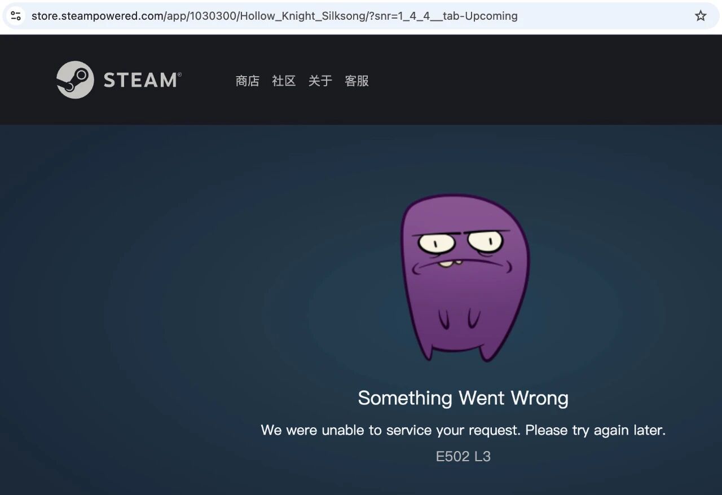Click the STEAM wordmark text
Viewport: 722px width, 495px height.
point(141,80)
